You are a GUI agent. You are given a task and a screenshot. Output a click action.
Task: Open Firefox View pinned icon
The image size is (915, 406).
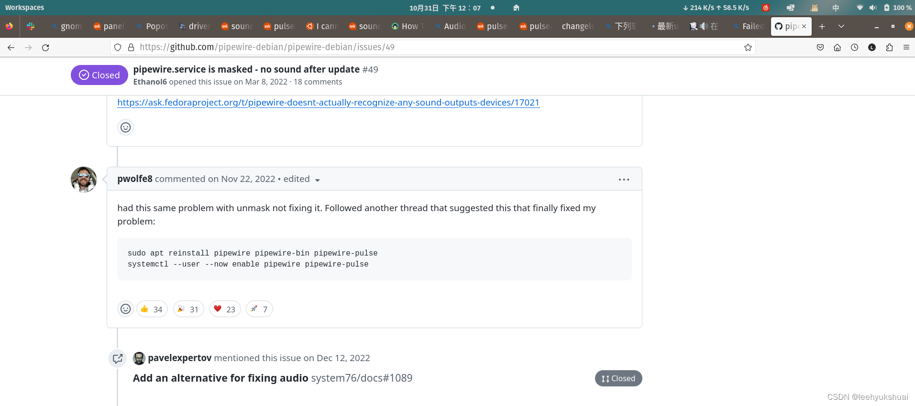click(9, 26)
